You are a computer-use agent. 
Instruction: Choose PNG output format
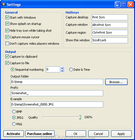[x=14, y=124]
